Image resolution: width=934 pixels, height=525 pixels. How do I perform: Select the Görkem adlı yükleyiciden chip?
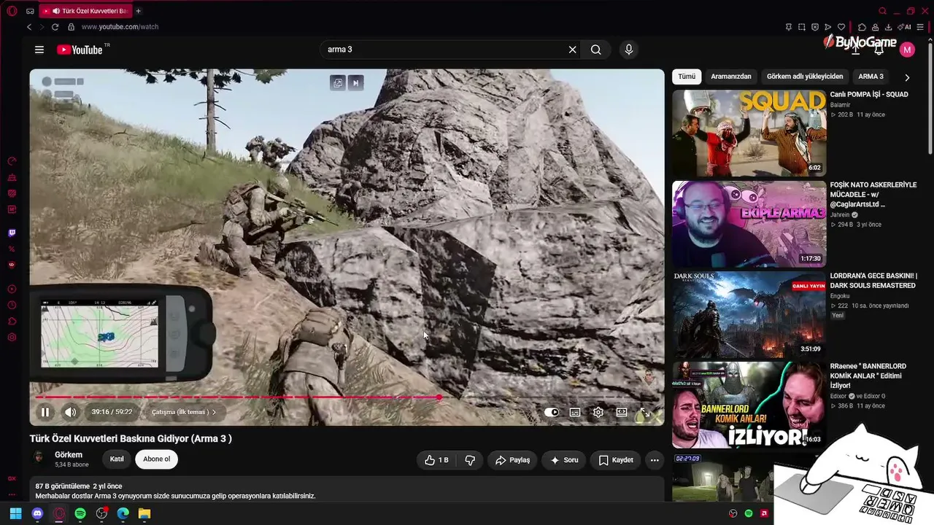pyautogui.click(x=805, y=77)
